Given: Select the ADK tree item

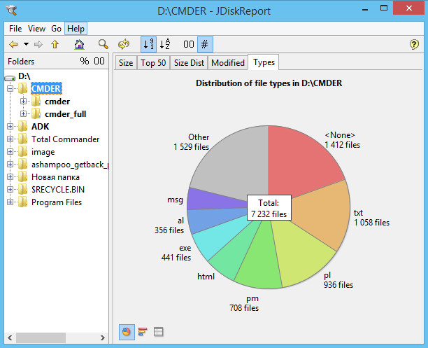Looking at the screenshot, I should pos(40,127).
